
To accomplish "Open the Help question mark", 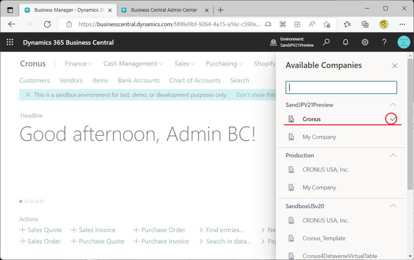I will coord(384,42).
